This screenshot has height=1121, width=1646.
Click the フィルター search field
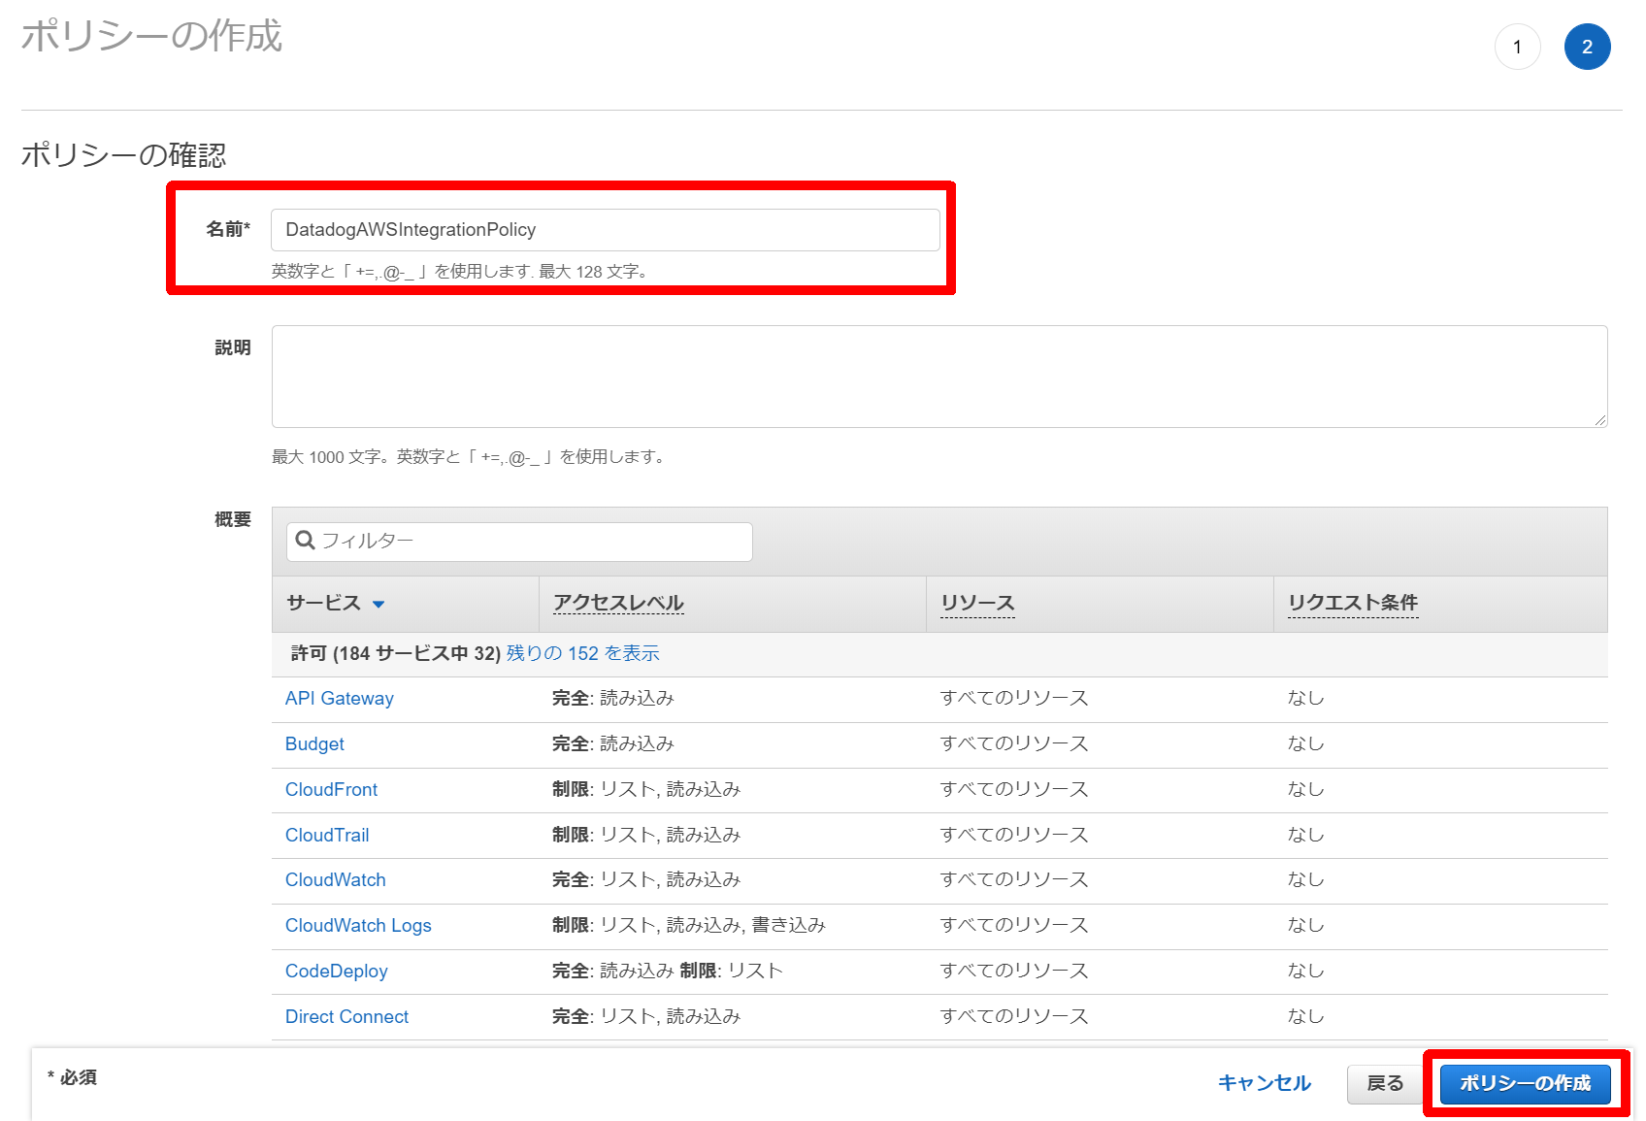[x=519, y=542]
